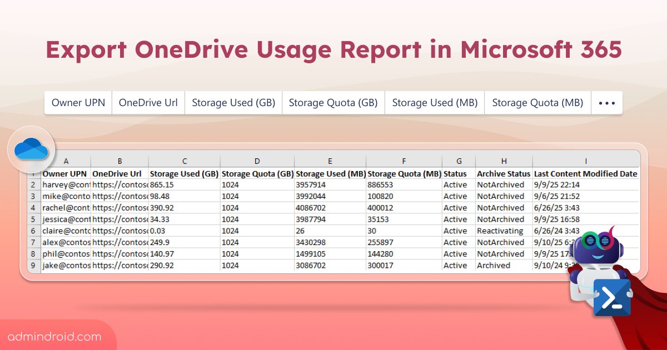667x350 pixels.
Task: Select the Storage Used (GB) chip
Action: tap(233, 103)
